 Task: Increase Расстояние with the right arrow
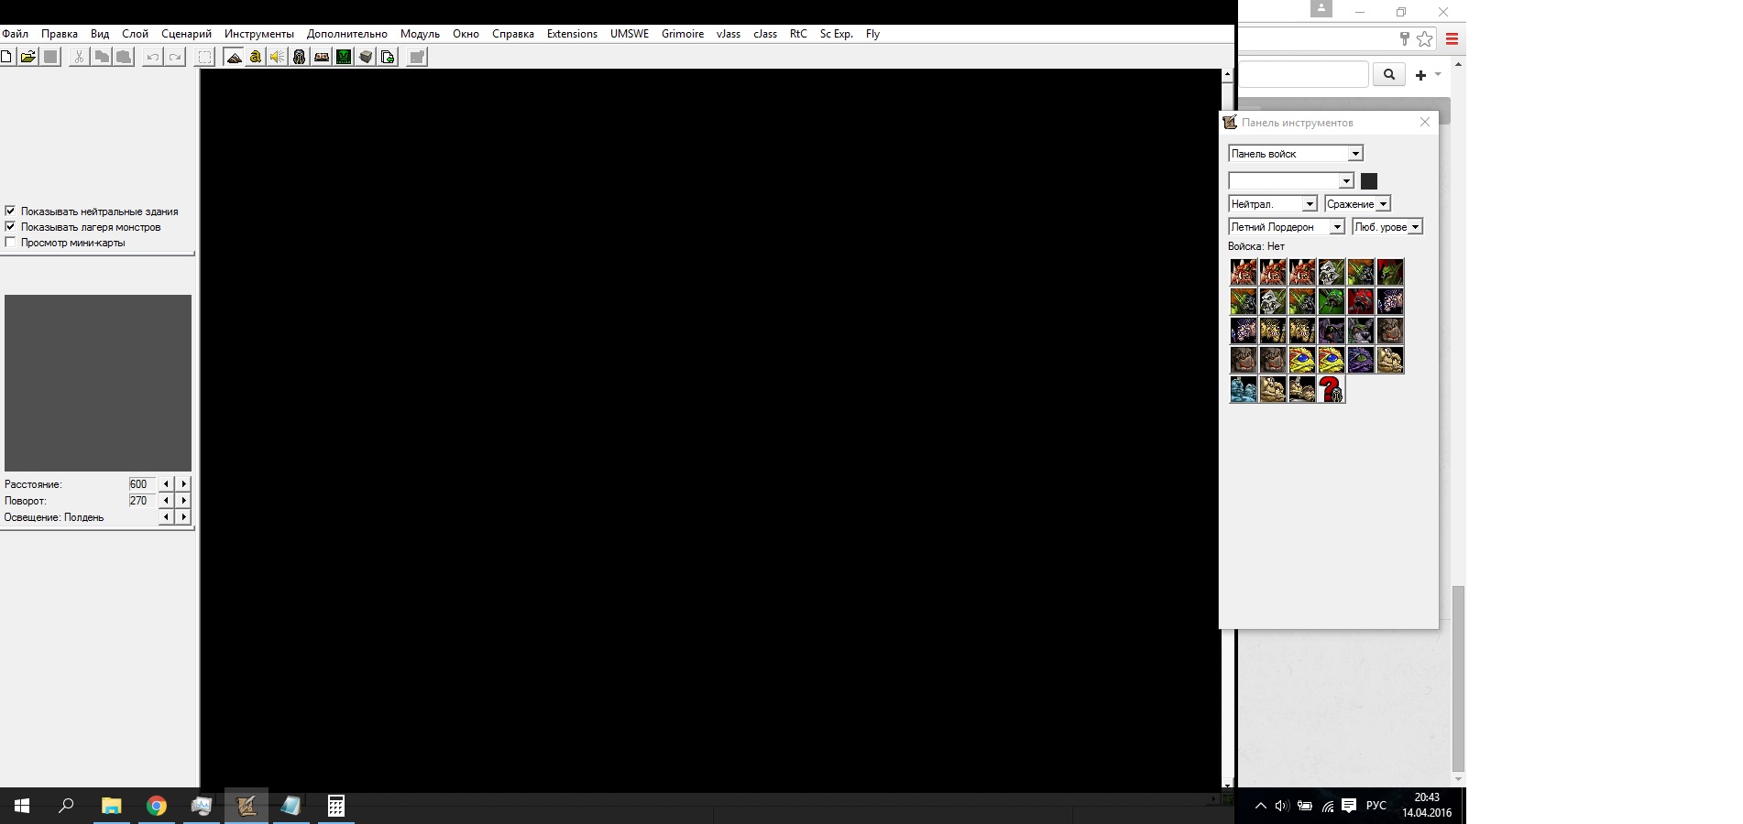(x=183, y=483)
